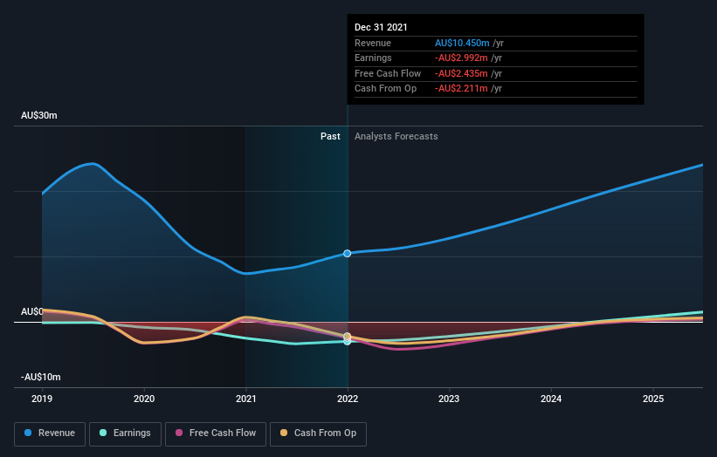717x457 pixels.
Task: Click the Past section label
Action: [x=330, y=136]
